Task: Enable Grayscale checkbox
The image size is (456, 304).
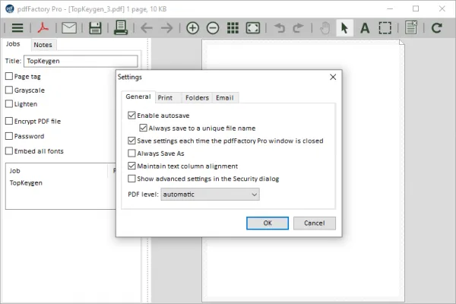Action: [9, 90]
